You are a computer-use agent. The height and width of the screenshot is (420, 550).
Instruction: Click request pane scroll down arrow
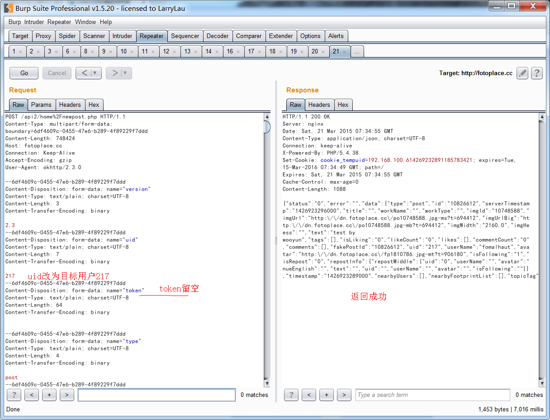click(x=267, y=383)
